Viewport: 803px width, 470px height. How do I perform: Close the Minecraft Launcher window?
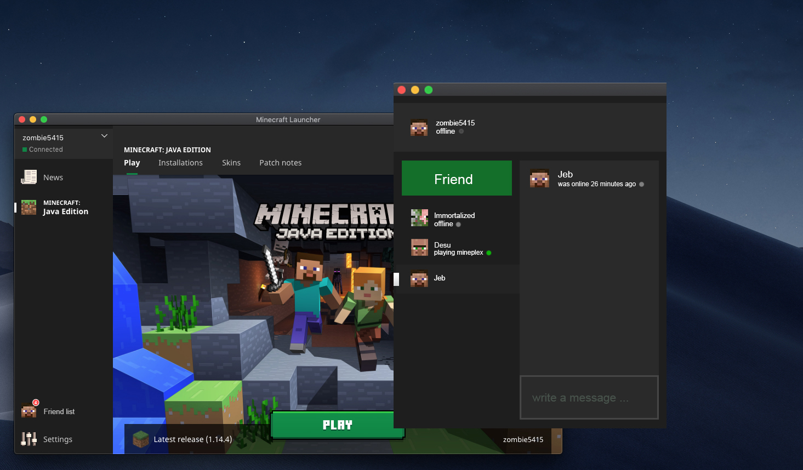(22, 119)
